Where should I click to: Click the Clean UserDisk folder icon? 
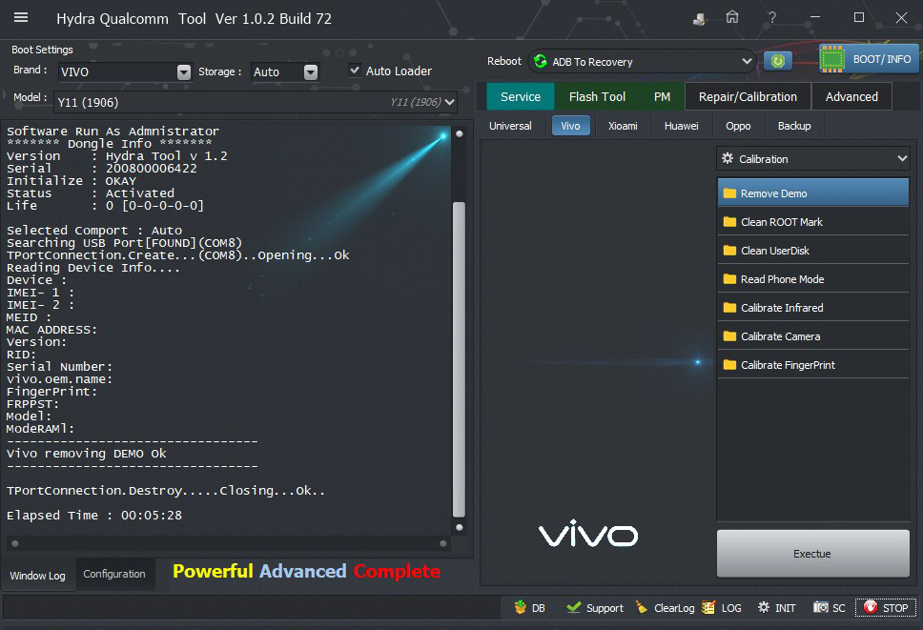729,251
